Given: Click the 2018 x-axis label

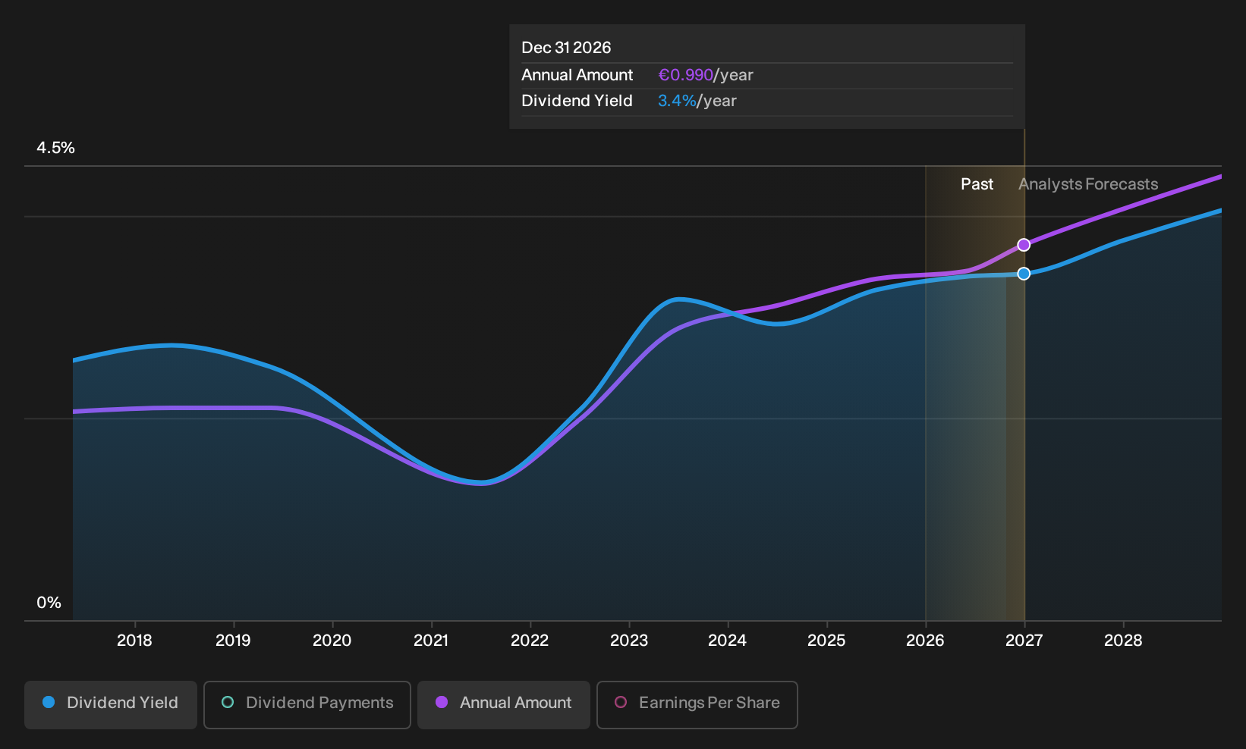Looking at the screenshot, I should click(x=134, y=641).
